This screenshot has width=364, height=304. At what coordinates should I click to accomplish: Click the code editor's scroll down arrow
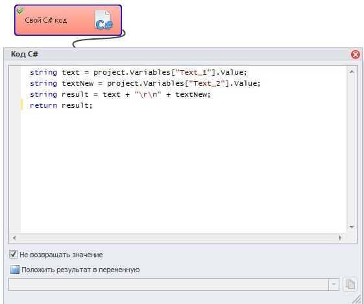point(352,227)
